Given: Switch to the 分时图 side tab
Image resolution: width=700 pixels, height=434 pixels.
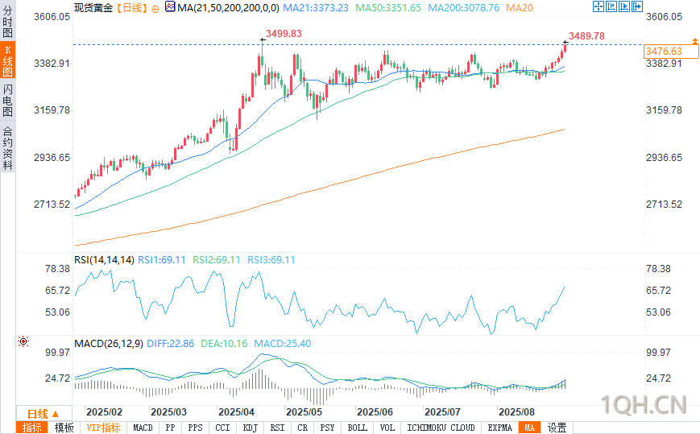Looking at the screenshot, I should [x=7, y=21].
